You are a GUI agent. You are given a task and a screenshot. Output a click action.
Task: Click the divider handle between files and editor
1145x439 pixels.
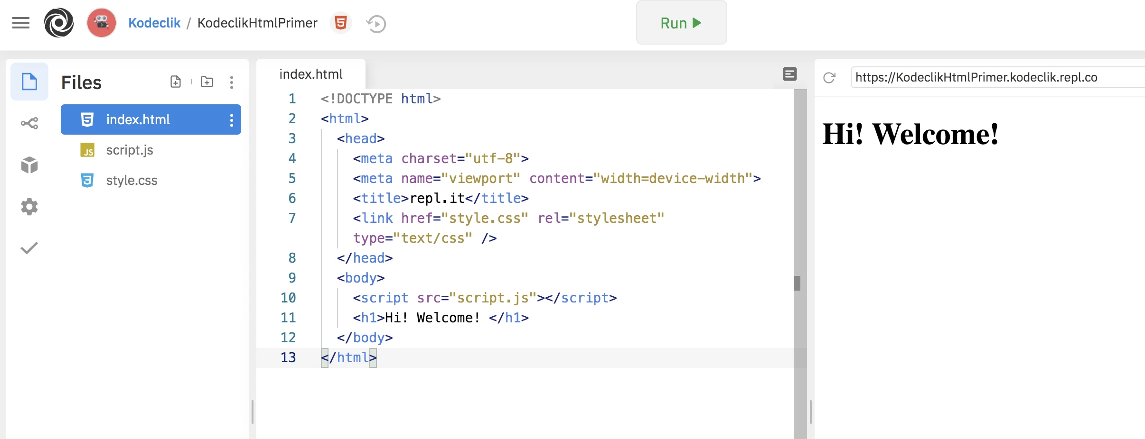[x=253, y=412]
